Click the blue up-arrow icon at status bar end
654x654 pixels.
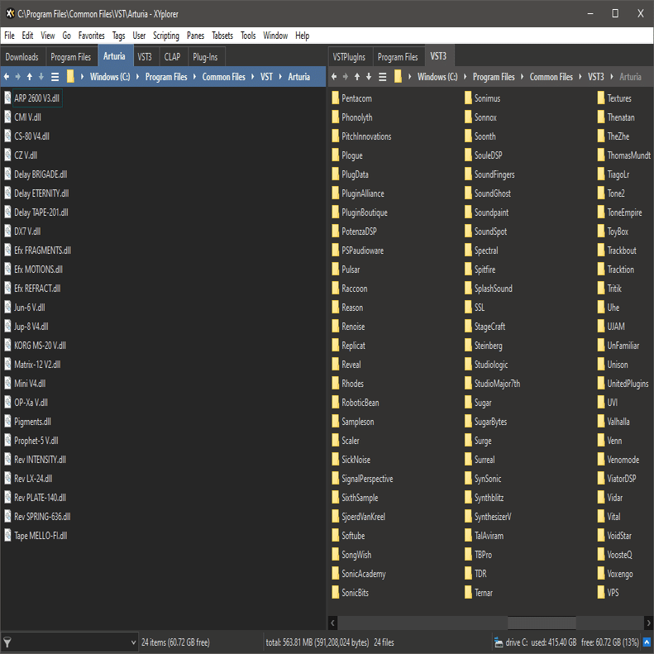(x=647, y=642)
